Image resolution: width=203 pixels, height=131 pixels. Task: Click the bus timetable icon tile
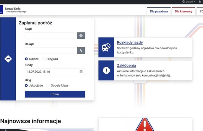[x=106, y=47]
